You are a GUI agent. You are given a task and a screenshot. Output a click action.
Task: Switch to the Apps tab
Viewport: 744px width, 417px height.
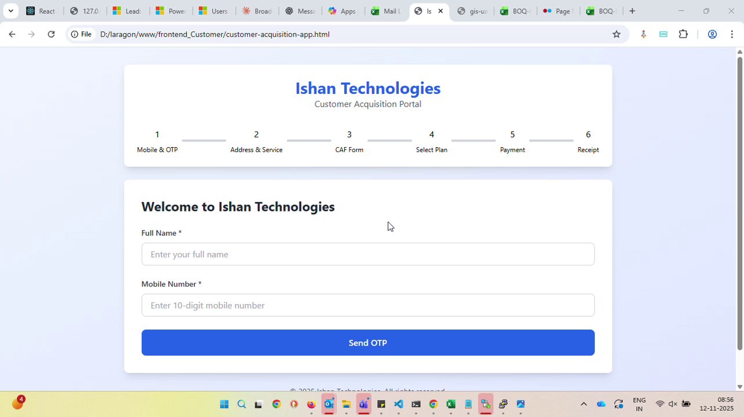342,11
